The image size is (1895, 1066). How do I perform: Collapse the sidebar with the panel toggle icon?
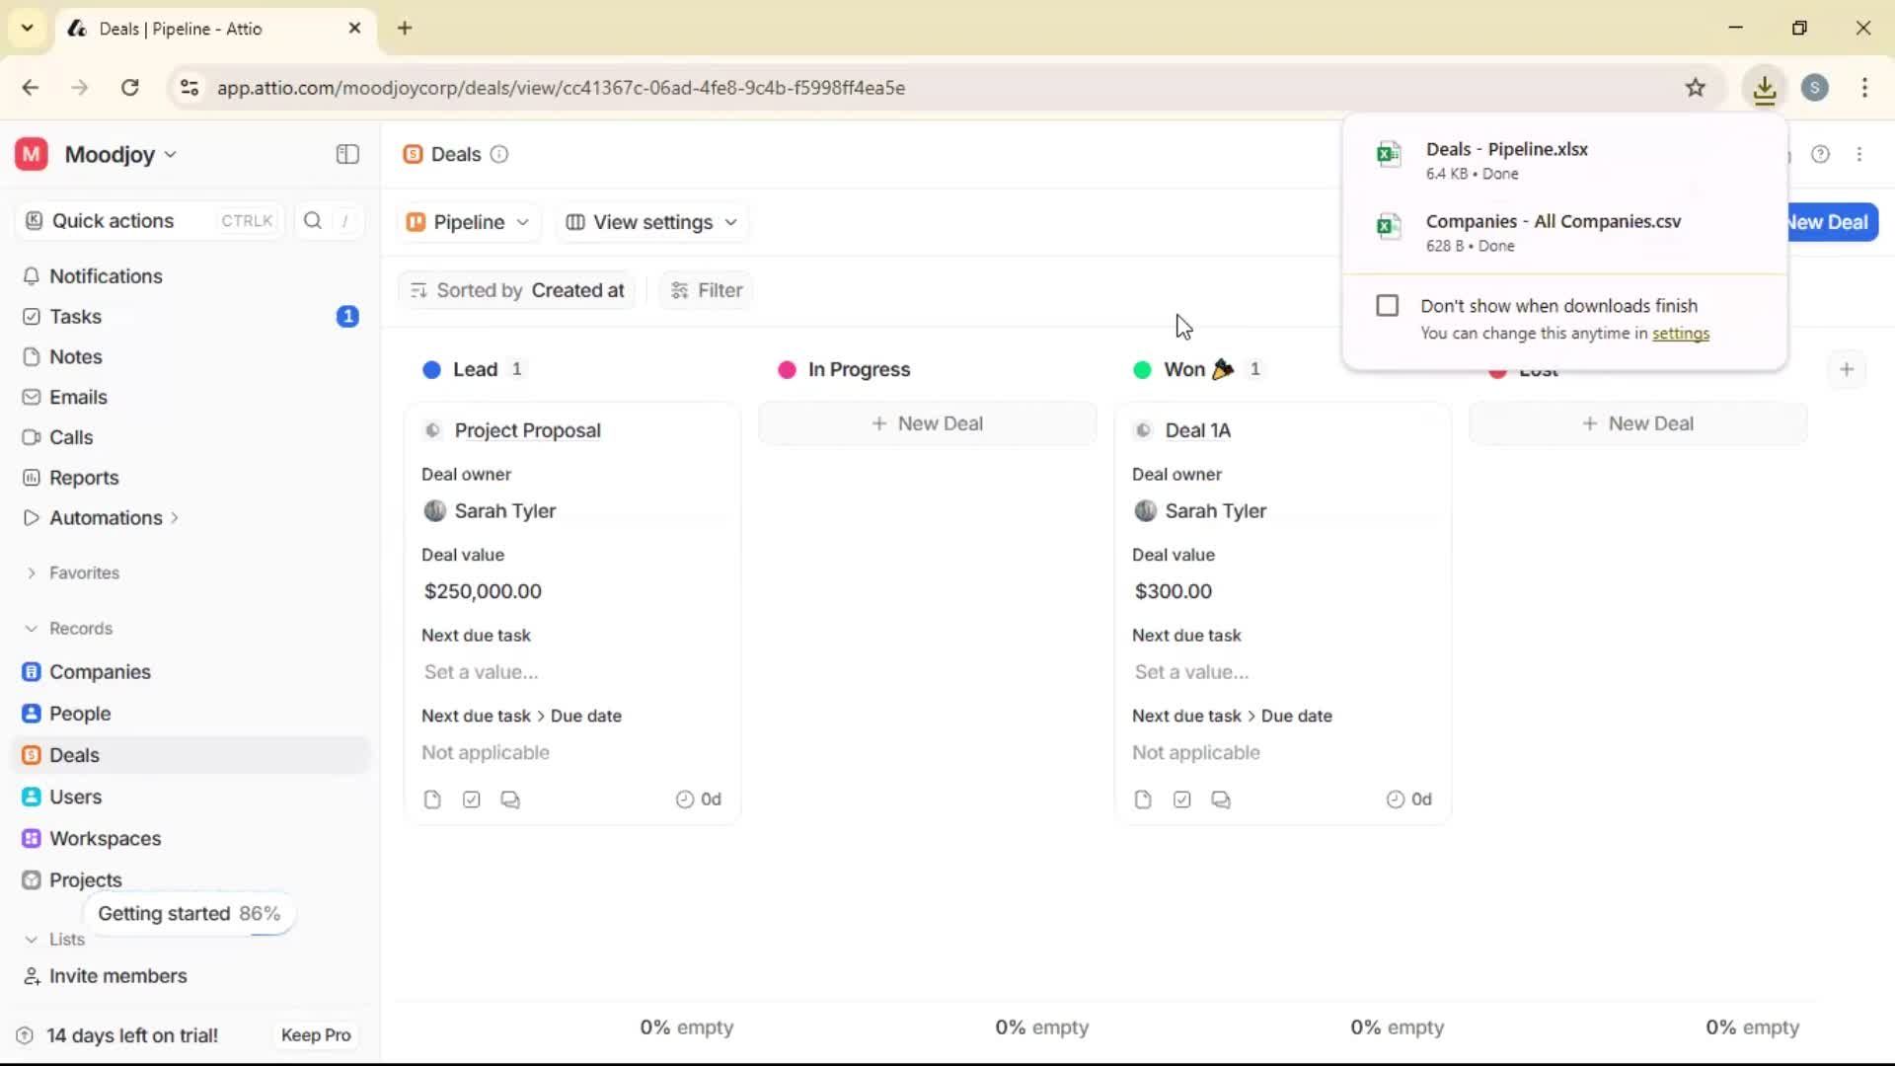point(346,154)
